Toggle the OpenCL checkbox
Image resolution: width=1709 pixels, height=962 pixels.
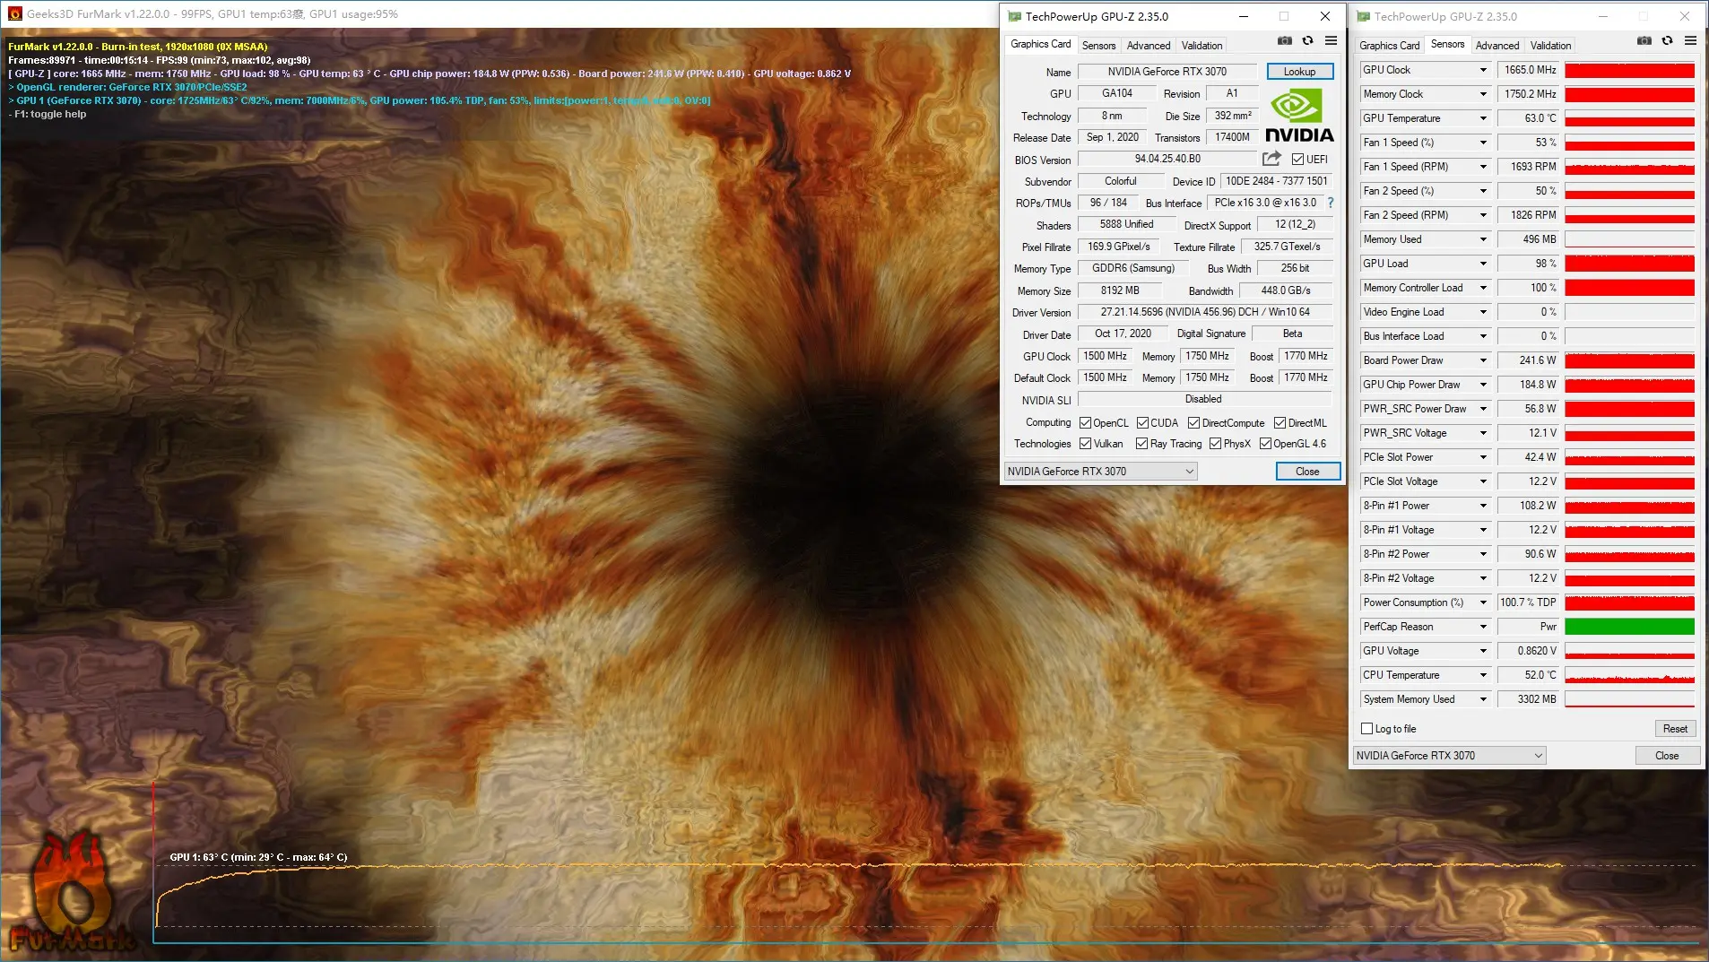click(1085, 423)
